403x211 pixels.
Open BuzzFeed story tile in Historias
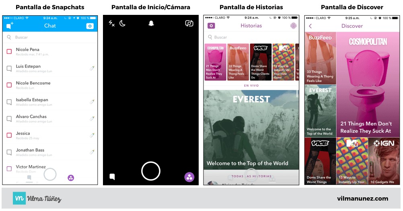(x=238, y=62)
